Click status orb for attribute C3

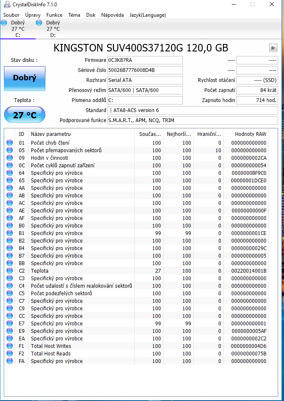click(10, 278)
